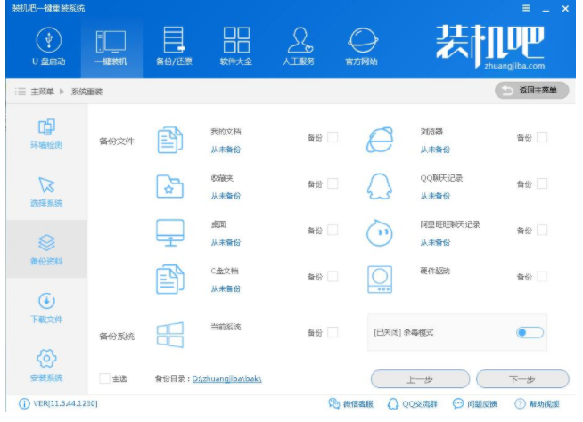This screenshot has width=583, height=422.
Task: Select 环境检测 step in sidebar
Action: coord(46,134)
